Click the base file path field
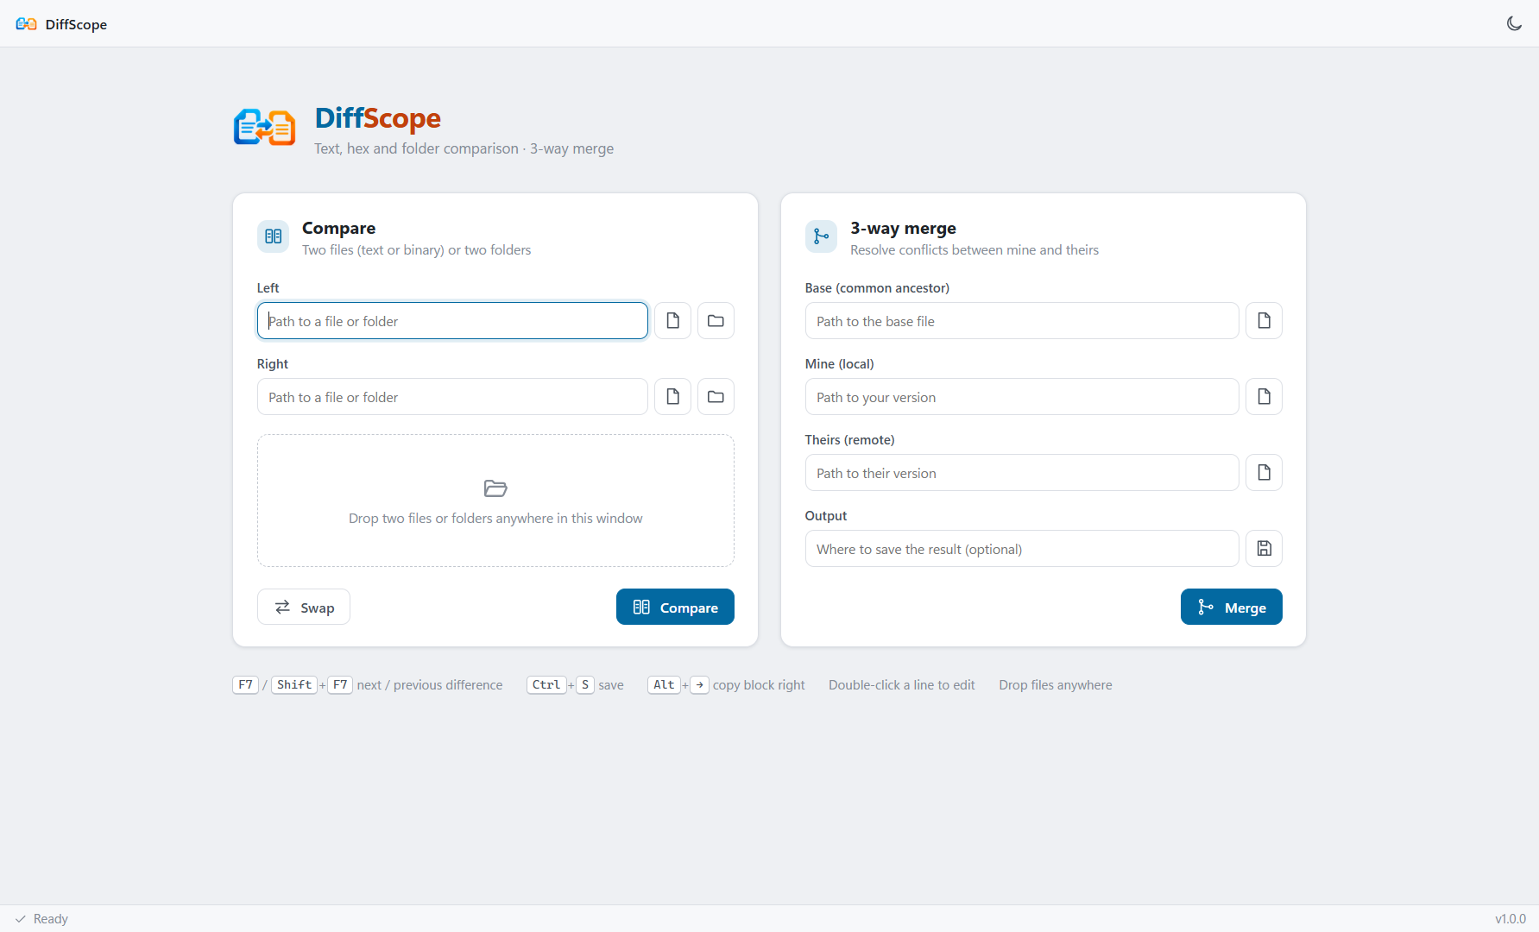The height and width of the screenshot is (932, 1539). click(1022, 321)
